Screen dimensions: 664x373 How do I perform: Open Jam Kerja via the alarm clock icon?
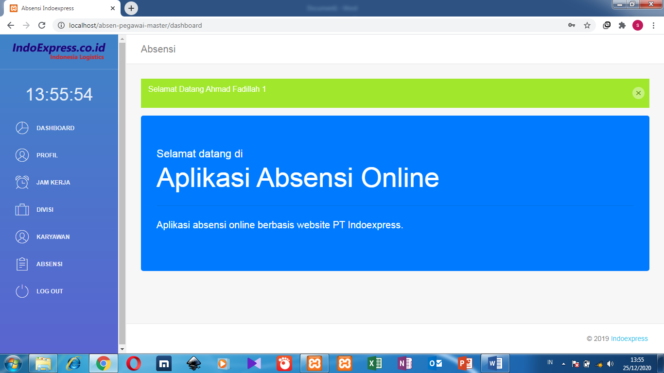pos(21,182)
